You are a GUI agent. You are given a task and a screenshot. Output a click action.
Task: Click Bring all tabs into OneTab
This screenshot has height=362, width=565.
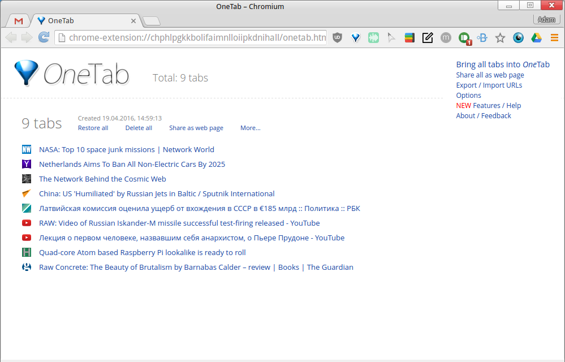click(x=503, y=64)
